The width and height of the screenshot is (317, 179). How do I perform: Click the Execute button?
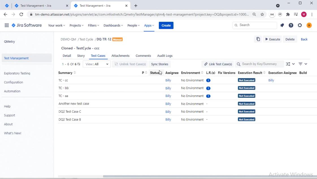click(x=272, y=39)
